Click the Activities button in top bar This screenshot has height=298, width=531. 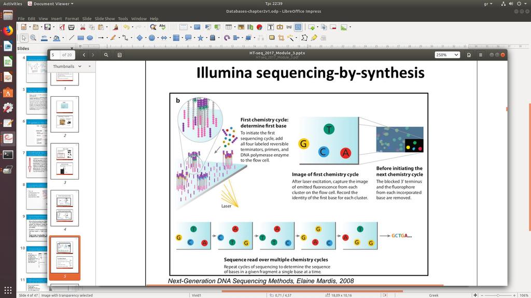12,4
